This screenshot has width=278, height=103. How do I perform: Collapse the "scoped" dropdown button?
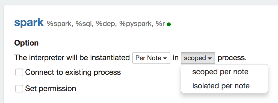(198, 58)
